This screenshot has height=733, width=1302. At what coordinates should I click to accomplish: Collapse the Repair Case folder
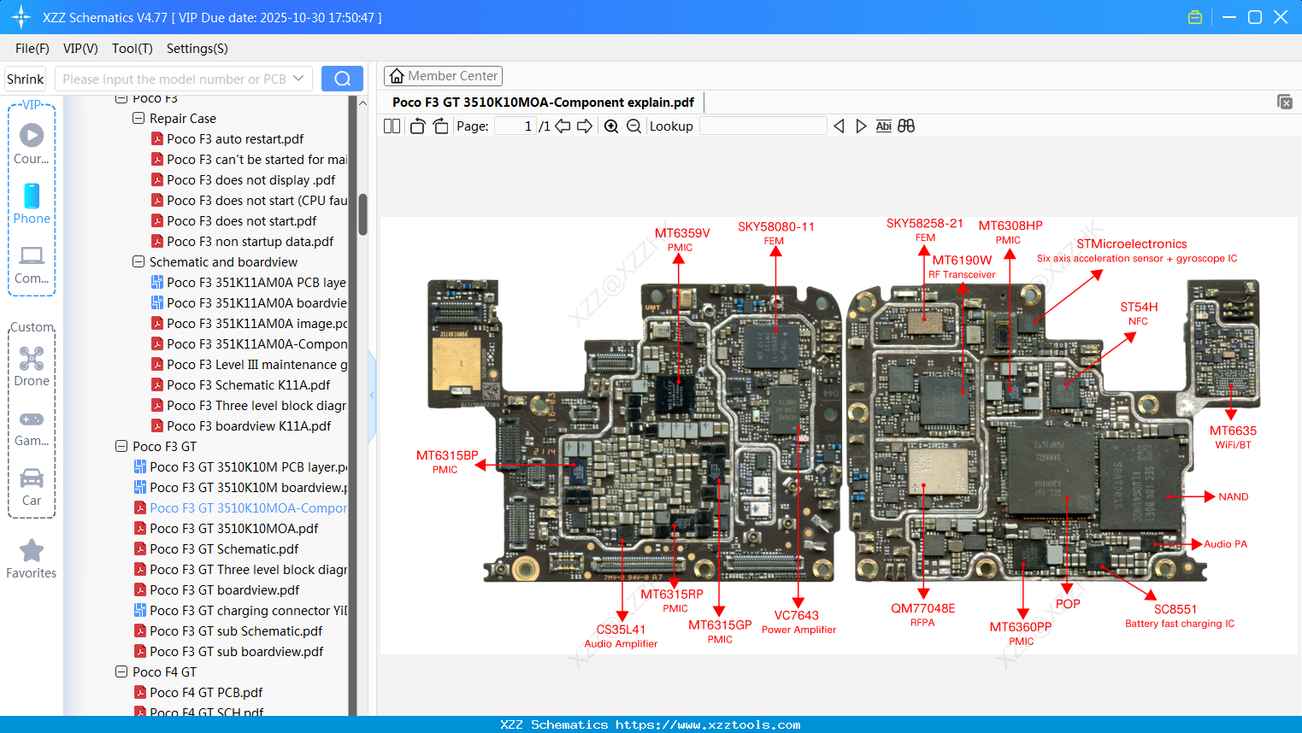pyautogui.click(x=138, y=118)
